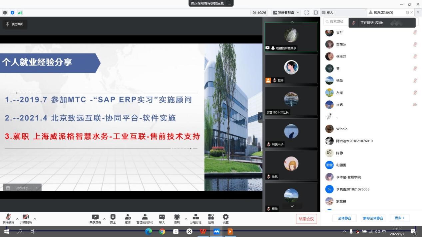The height and width of the screenshot is (237, 422).
Task: Expand options arrow next to 共享屏幕
Action: pyautogui.click(x=104, y=219)
